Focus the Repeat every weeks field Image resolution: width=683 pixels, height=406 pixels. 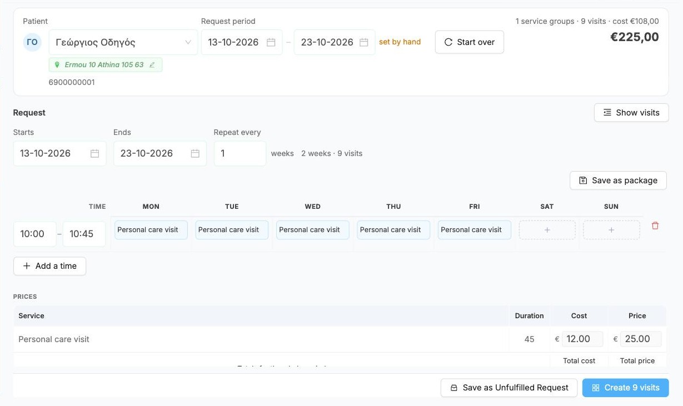click(x=240, y=153)
